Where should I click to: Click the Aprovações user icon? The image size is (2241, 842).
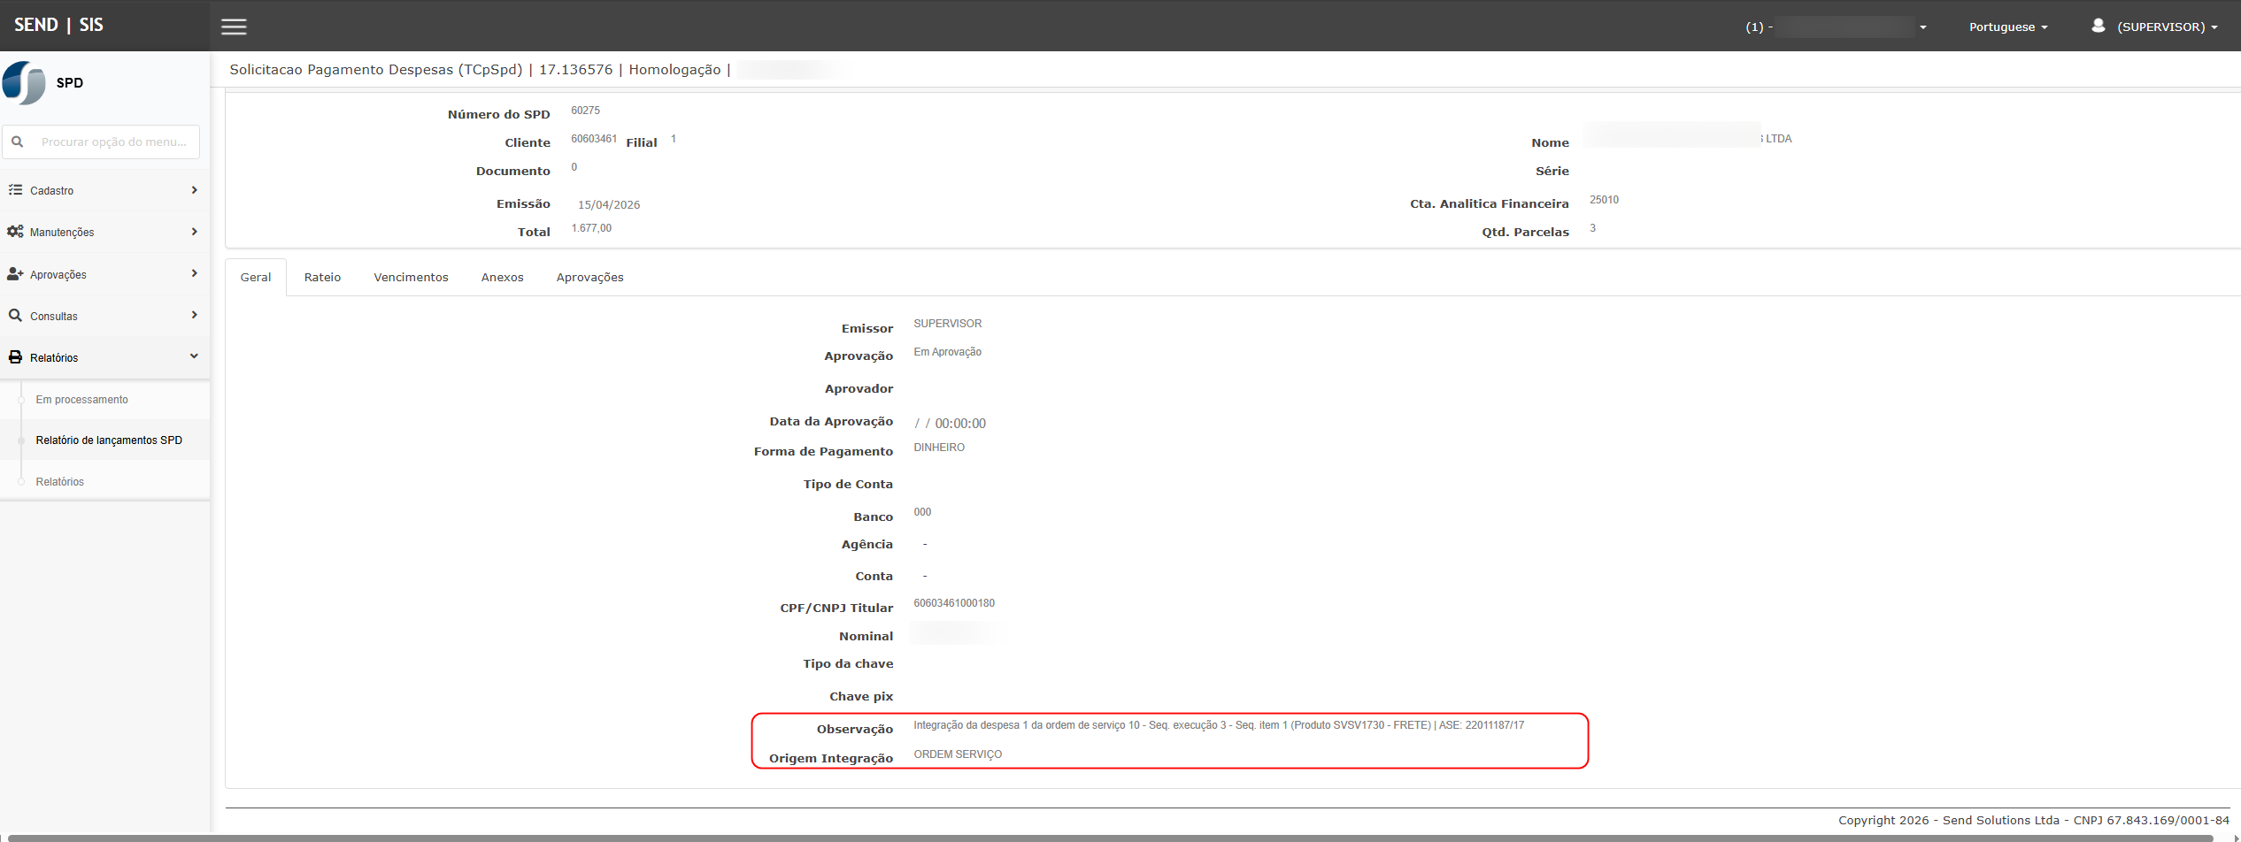click(15, 274)
